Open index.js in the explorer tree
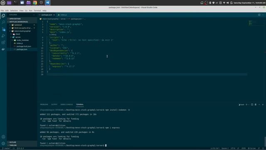 pyautogui.click(x=20, y=43)
